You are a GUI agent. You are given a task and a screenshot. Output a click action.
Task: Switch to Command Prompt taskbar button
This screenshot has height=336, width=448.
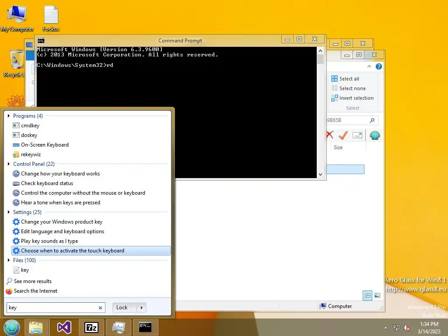pyautogui.click(x=145, y=327)
